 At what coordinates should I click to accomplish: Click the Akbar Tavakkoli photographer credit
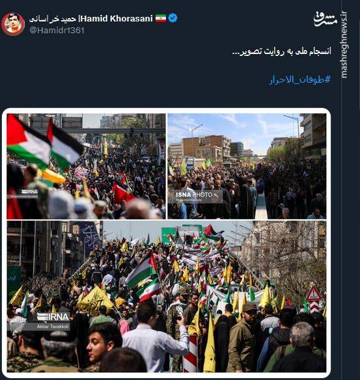point(53,327)
